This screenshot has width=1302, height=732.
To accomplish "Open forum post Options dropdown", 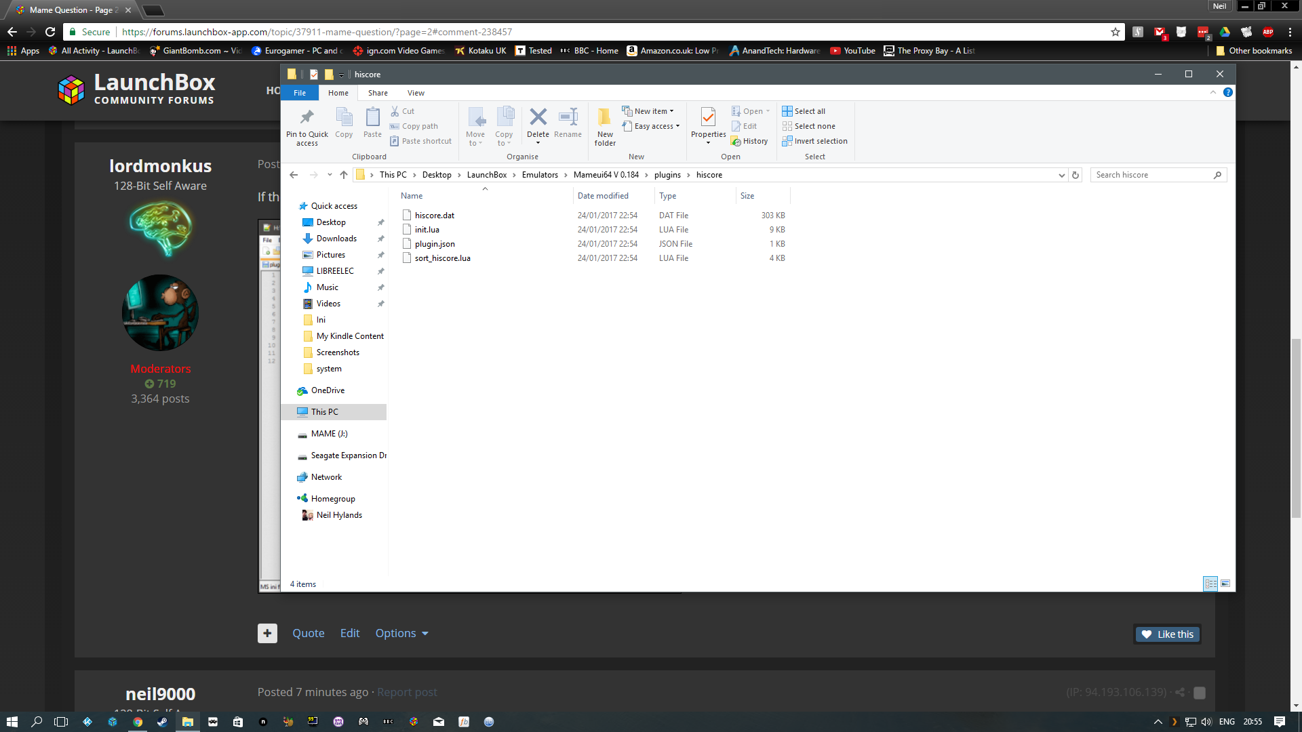I will 401,633.
